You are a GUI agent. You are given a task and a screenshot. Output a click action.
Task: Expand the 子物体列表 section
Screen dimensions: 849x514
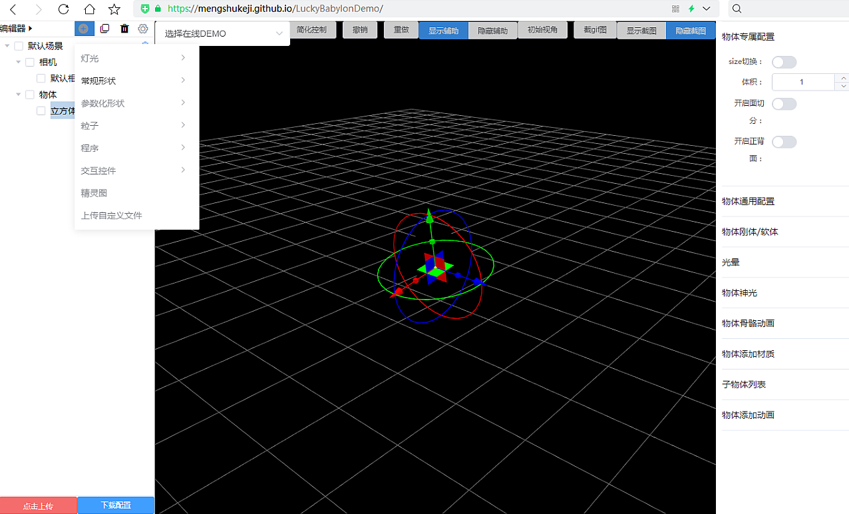tap(785, 385)
